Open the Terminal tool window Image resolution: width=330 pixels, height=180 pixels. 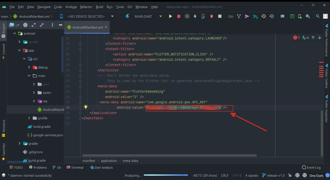pyautogui.click(x=75, y=167)
